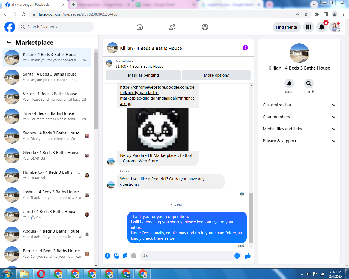Click Search Facebook input field
Screen dimensions: 349x279
[56, 27]
